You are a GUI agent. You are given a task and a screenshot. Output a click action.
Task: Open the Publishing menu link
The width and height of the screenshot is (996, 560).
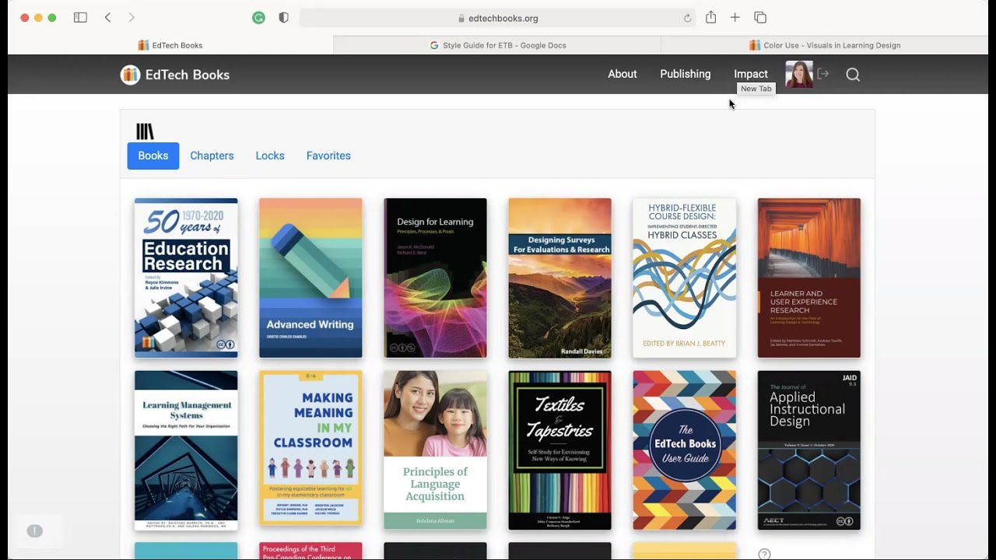tap(685, 74)
